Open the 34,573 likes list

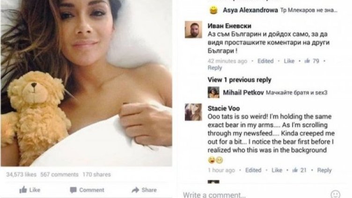click(22, 175)
